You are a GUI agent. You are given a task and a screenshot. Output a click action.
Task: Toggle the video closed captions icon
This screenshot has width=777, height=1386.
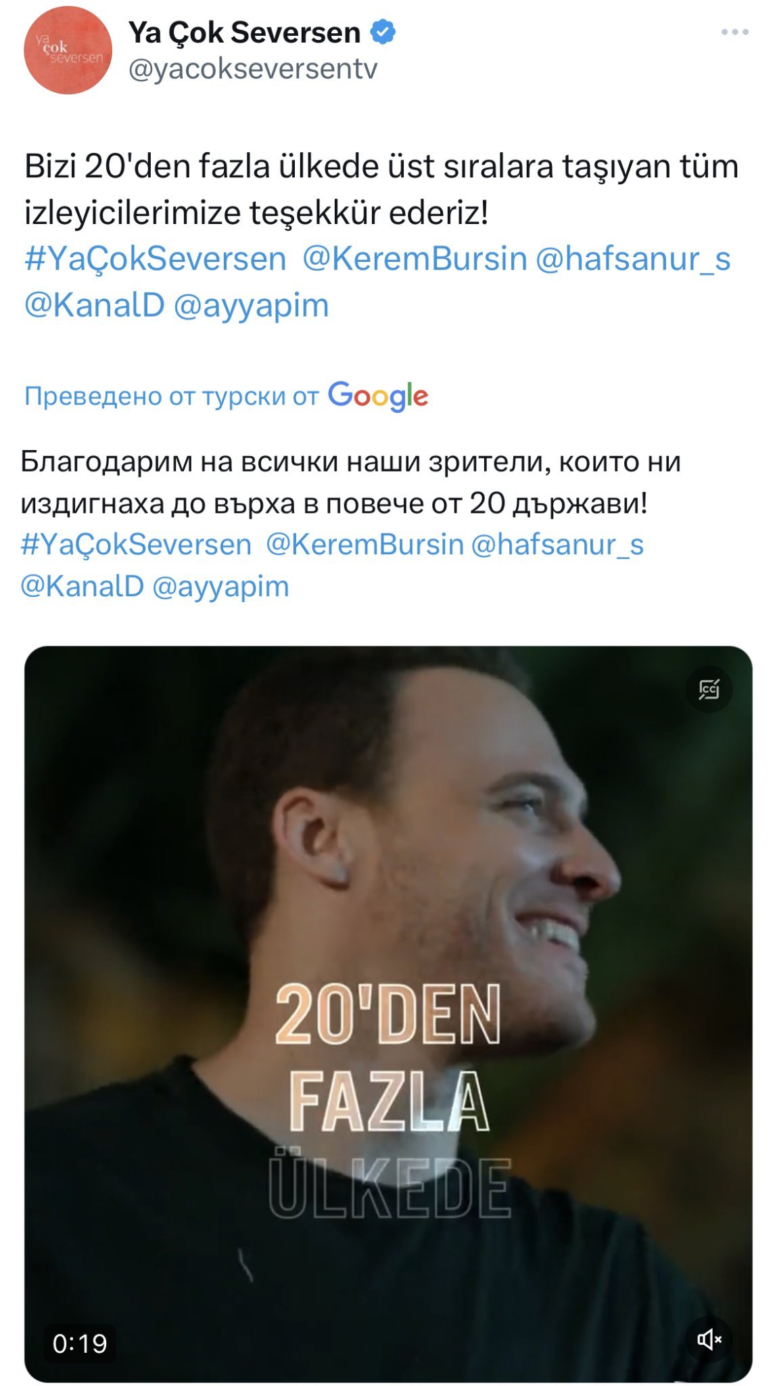[709, 689]
